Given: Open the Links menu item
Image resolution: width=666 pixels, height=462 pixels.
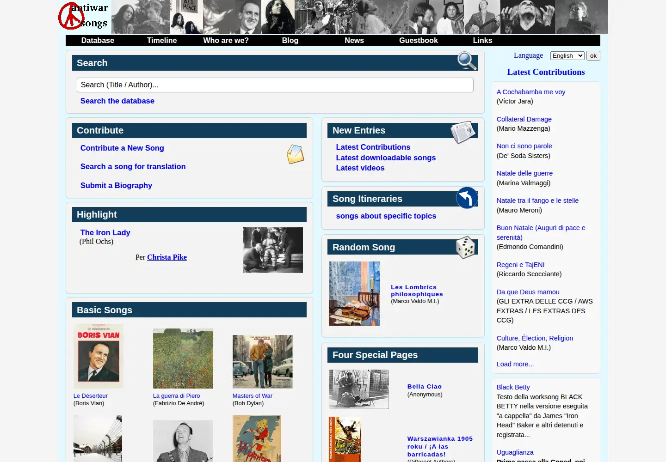Looking at the screenshot, I should (482, 41).
